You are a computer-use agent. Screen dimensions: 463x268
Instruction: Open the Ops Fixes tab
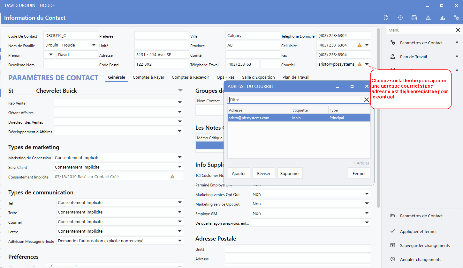225,77
